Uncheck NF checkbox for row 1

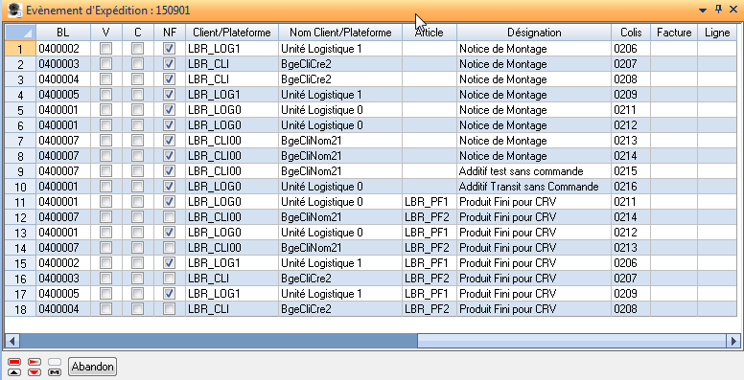(169, 48)
